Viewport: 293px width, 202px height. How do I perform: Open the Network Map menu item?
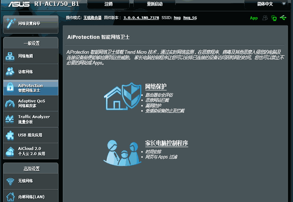[31, 56]
